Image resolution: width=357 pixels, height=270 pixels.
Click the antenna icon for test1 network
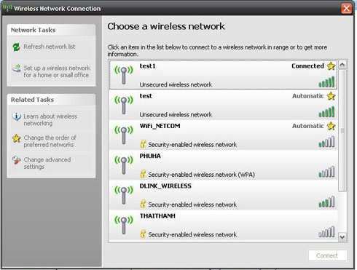coord(124,75)
